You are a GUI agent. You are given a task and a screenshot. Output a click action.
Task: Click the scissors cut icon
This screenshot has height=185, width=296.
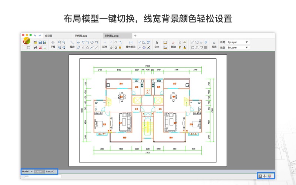[x=184, y=42]
